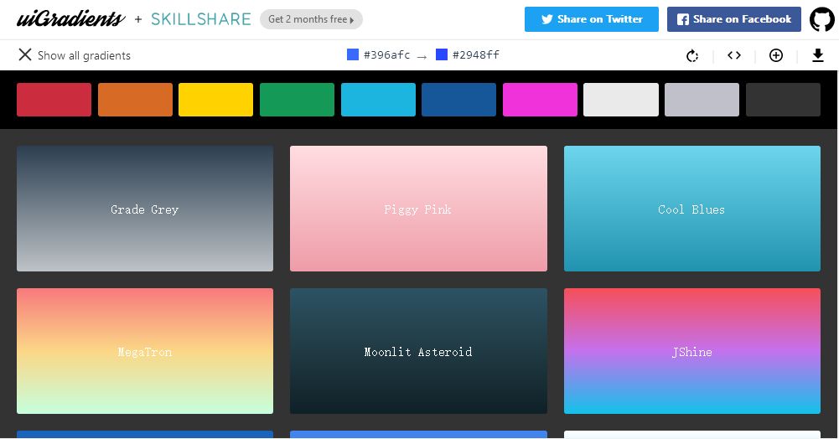This screenshot has width=839, height=439.
Task: Filter by the red color swatch
Action: tap(54, 100)
